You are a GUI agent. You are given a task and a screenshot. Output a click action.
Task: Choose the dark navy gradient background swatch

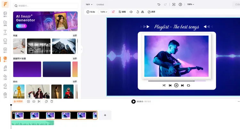click(57, 69)
